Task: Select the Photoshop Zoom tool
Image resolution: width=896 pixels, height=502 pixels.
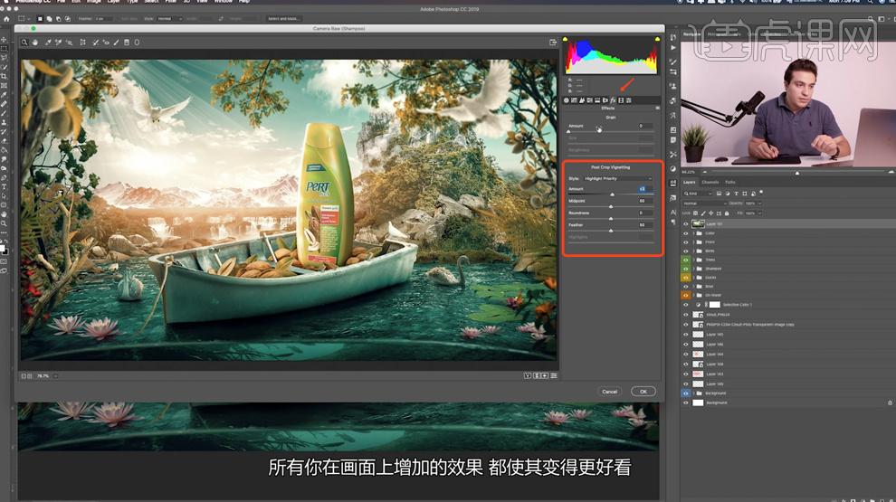Action: (4, 223)
